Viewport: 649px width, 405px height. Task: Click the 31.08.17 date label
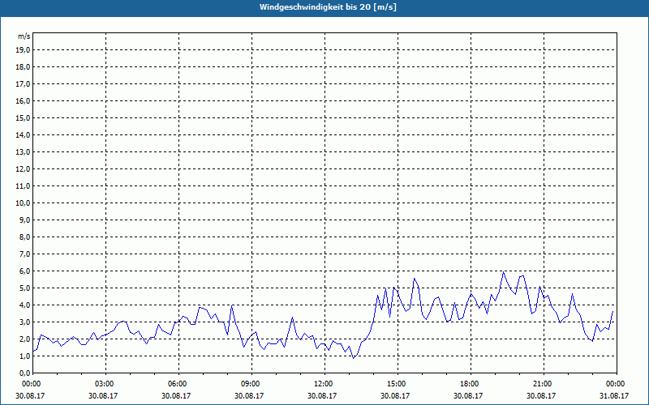point(614,395)
